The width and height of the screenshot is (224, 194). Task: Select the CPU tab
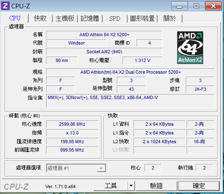coord(15,18)
